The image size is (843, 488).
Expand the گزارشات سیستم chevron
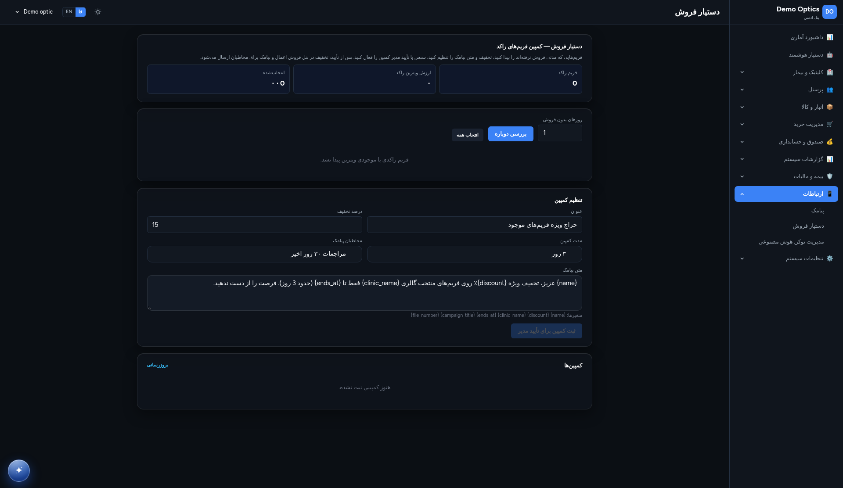point(742,159)
